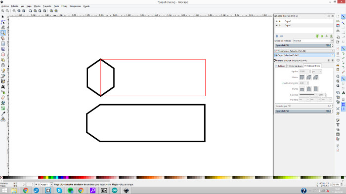This screenshot has height=194, width=346.
Task: Open Text and Font dialog T icon
Action: pos(338,125)
